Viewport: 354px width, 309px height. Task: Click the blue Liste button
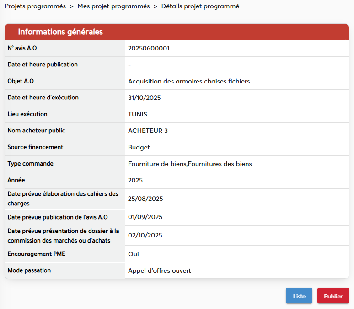coord(299,296)
